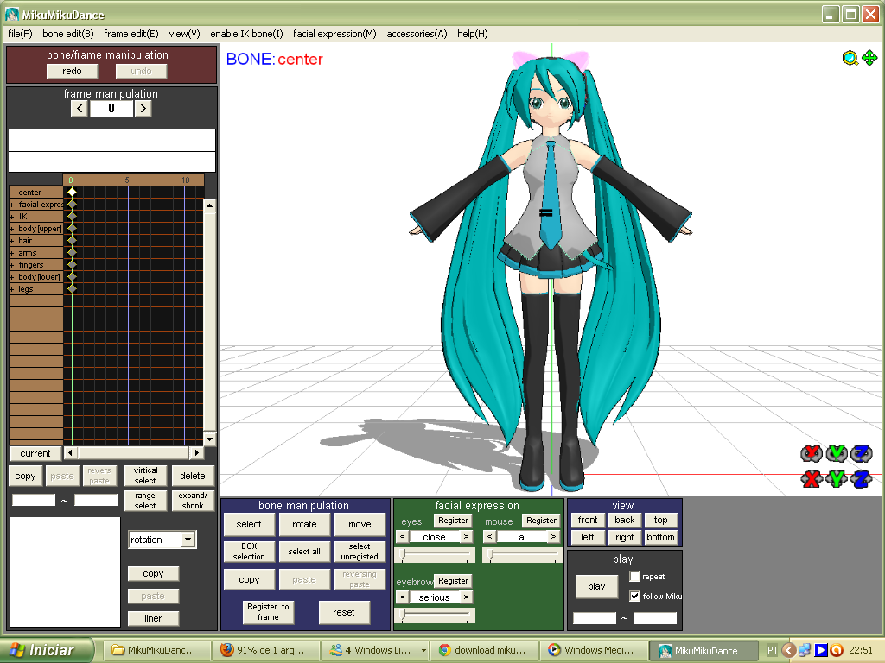Open Firefox download taskbar item

click(267, 650)
